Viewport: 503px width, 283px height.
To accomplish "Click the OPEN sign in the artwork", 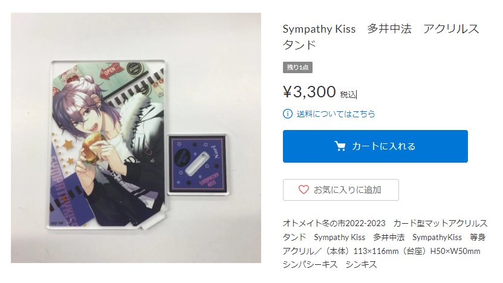I will pyautogui.click(x=111, y=70).
